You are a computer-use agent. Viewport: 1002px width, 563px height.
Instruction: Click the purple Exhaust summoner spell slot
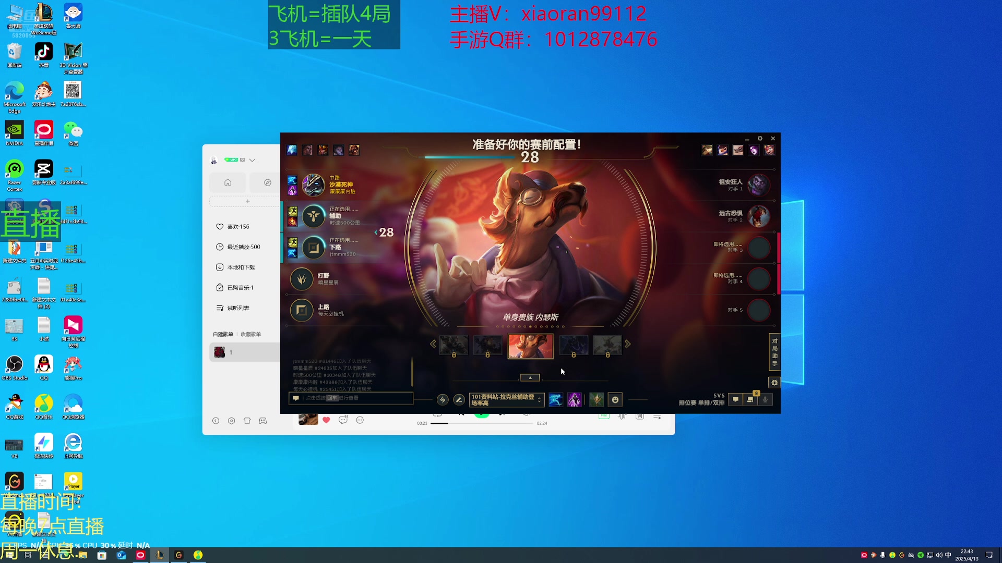574,400
